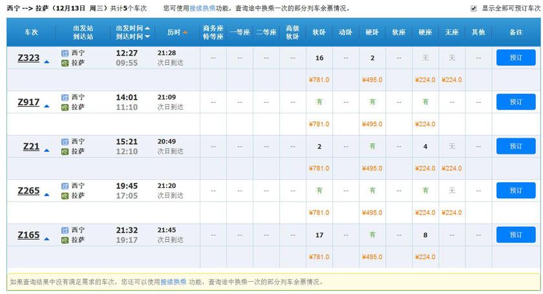Click the departure station icon for Z917
This screenshot has height=294, width=543.
coord(65,98)
